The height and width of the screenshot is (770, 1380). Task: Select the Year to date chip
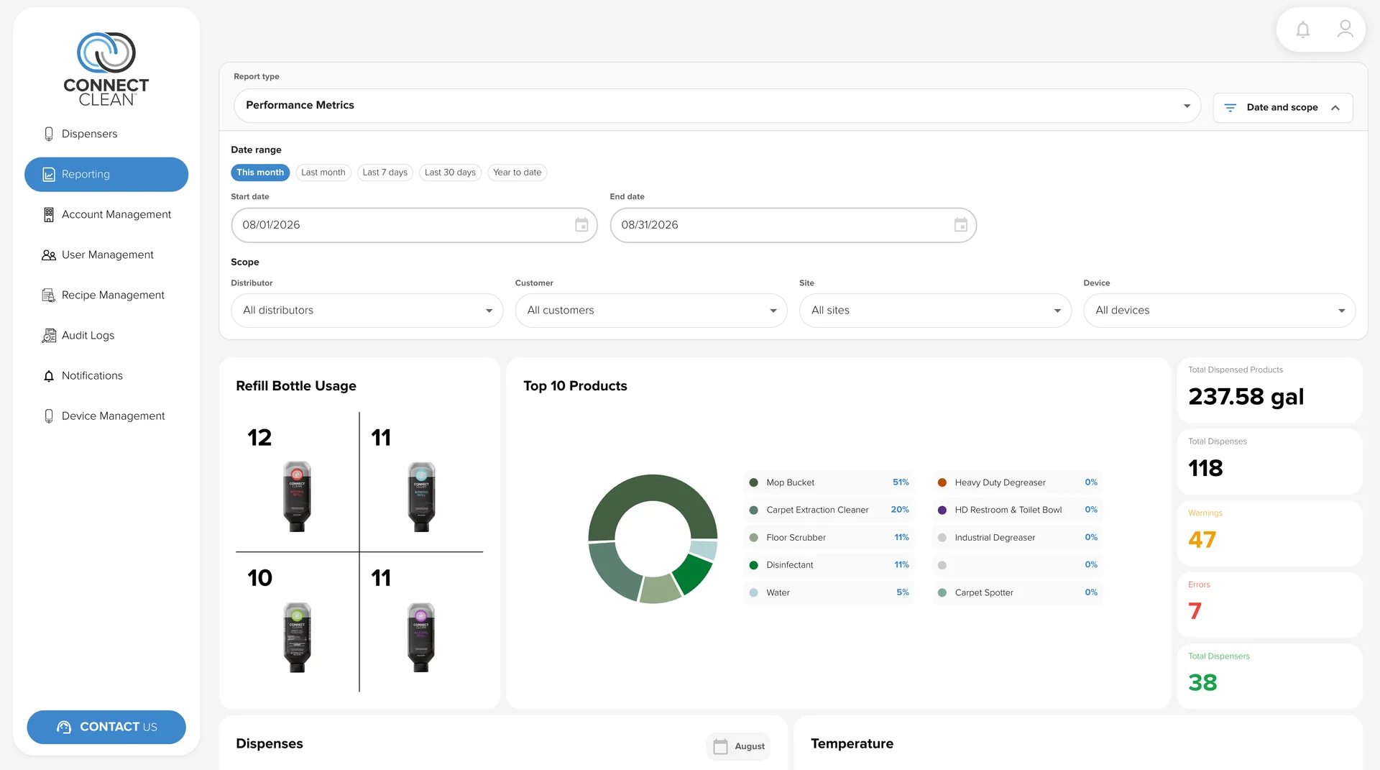coord(517,173)
